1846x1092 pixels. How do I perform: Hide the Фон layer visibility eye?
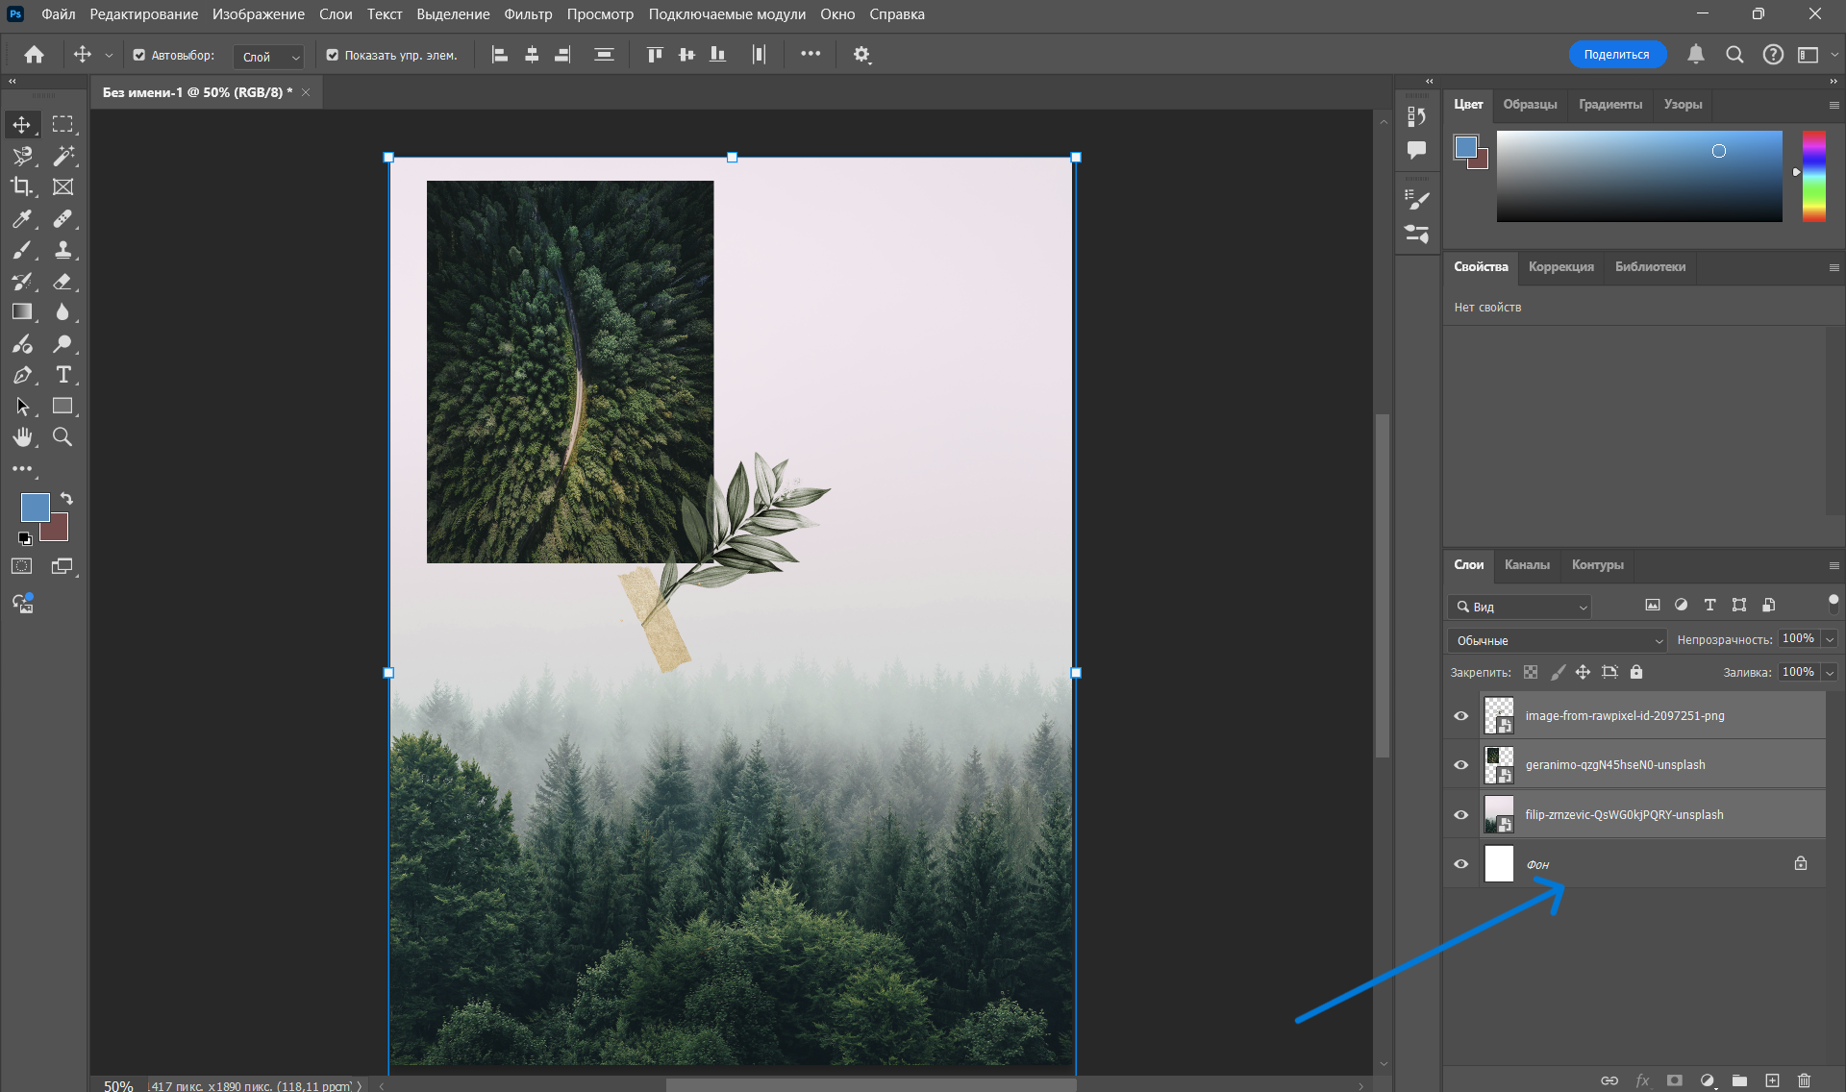click(x=1461, y=863)
